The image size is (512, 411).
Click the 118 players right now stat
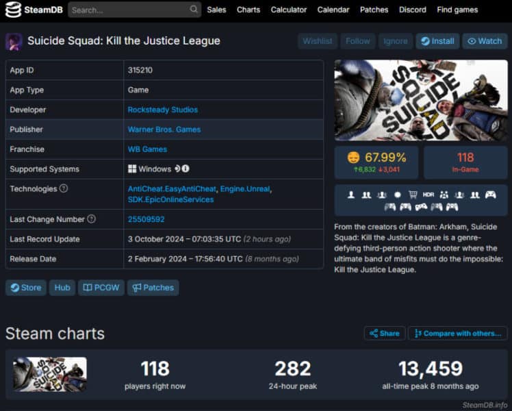[x=155, y=375]
